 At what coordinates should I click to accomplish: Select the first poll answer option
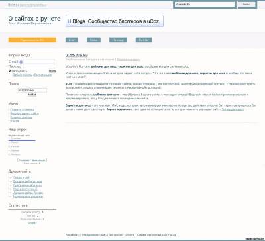coord(15,138)
